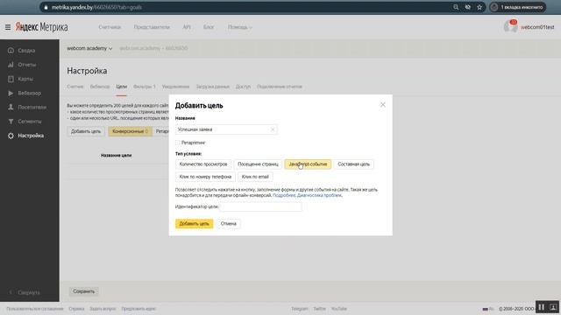This screenshot has height=315, width=561.
Task: Select Составная цель condition type
Action: (x=353, y=164)
